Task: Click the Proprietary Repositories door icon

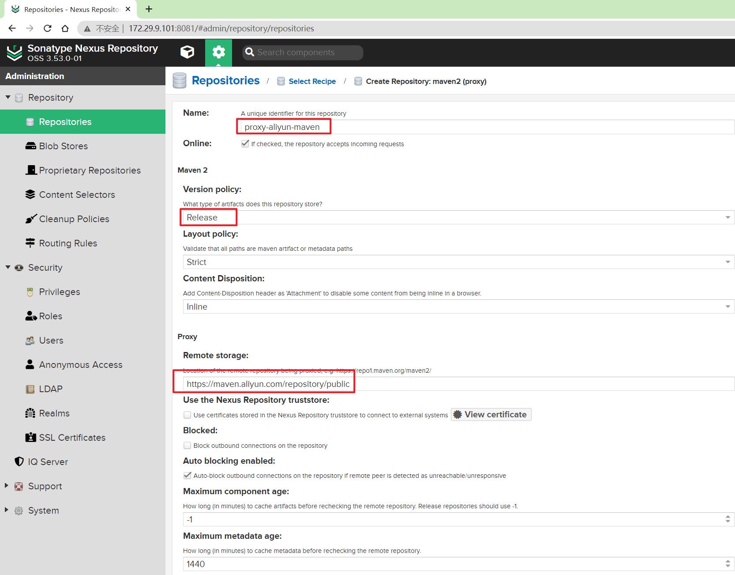Action: (x=31, y=170)
